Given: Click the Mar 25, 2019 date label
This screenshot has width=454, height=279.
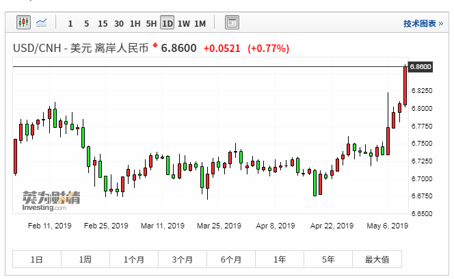Looking at the screenshot, I should coord(219,226).
